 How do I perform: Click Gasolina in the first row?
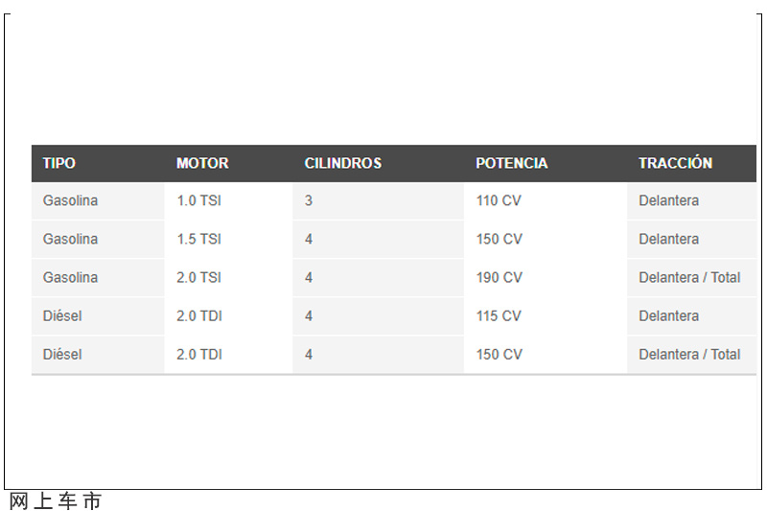tap(70, 201)
